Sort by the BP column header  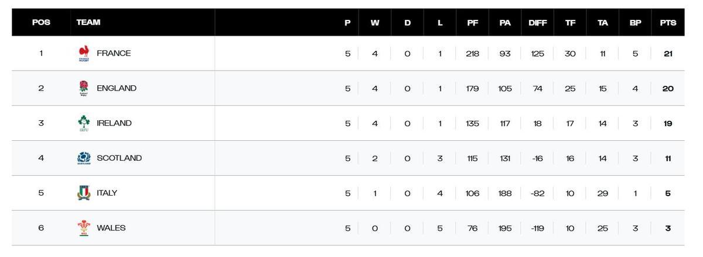[x=635, y=23]
